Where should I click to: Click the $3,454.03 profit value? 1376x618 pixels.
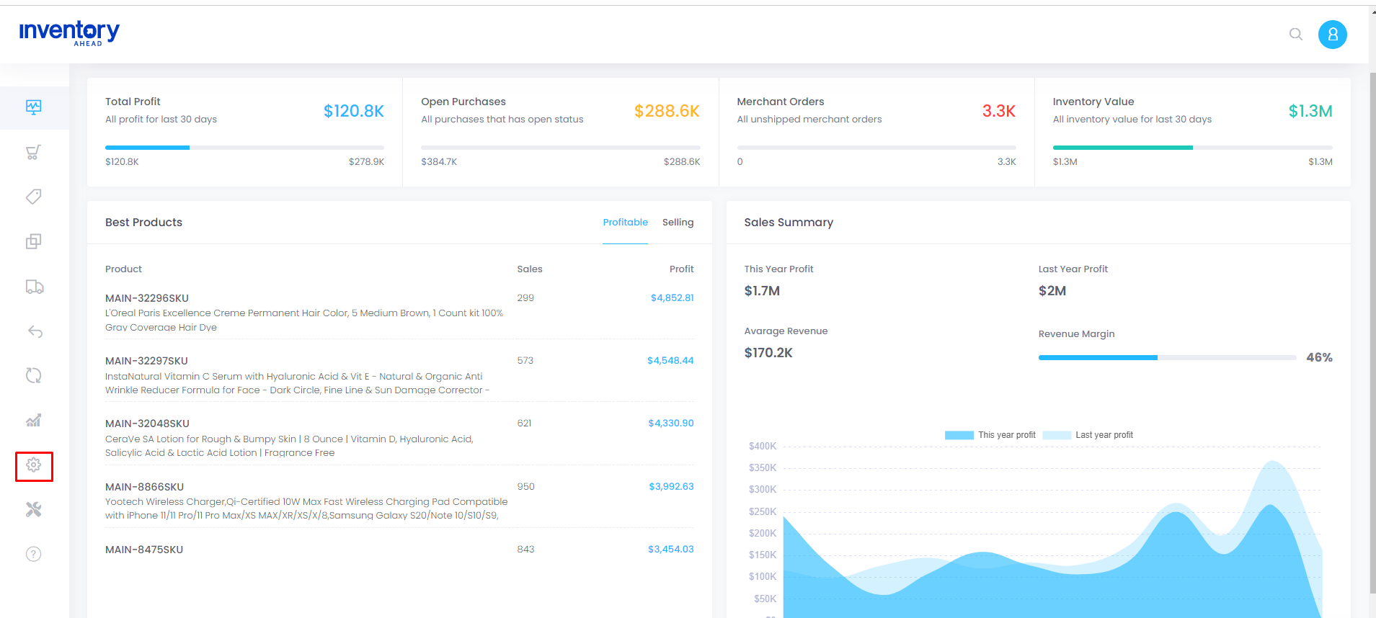671,550
